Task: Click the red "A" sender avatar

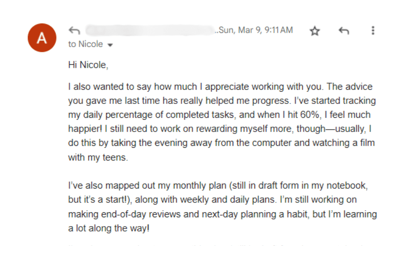Action: [x=42, y=38]
